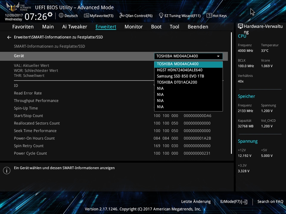
Task: Click the +5V reading 5.000 V
Action: coord(267,156)
